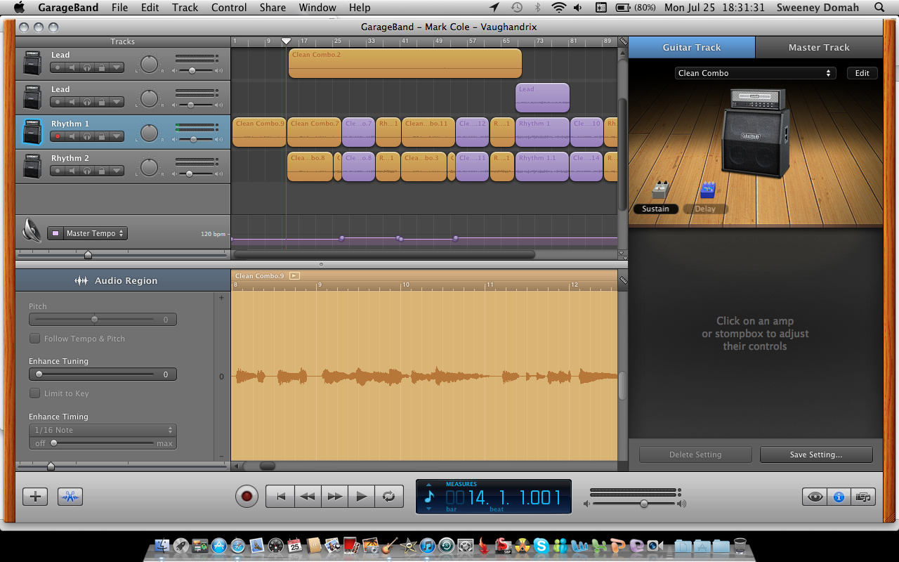Solo the Rhythm 2 track
The image size is (899, 562).
(x=87, y=171)
